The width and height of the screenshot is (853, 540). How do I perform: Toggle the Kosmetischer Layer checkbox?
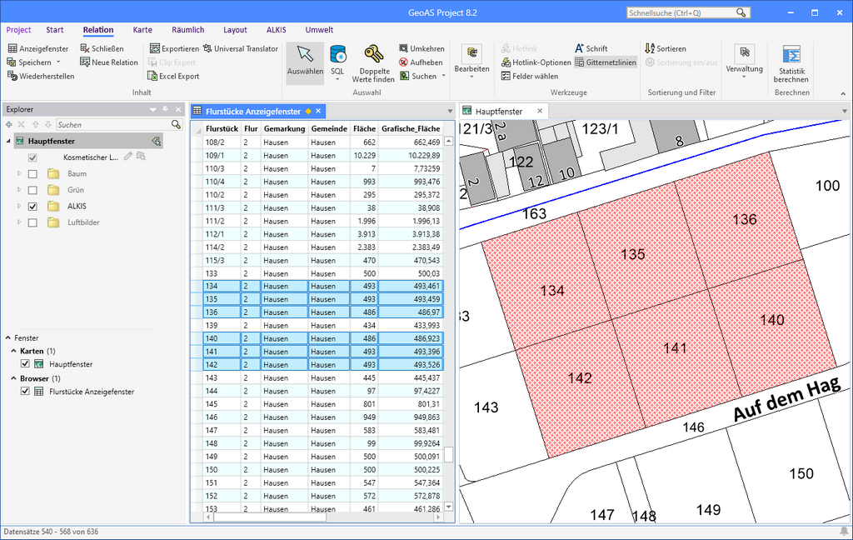point(32,157)
